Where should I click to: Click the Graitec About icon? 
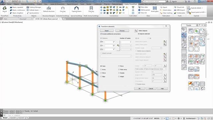pyautogui.click(x=5, y=8)
